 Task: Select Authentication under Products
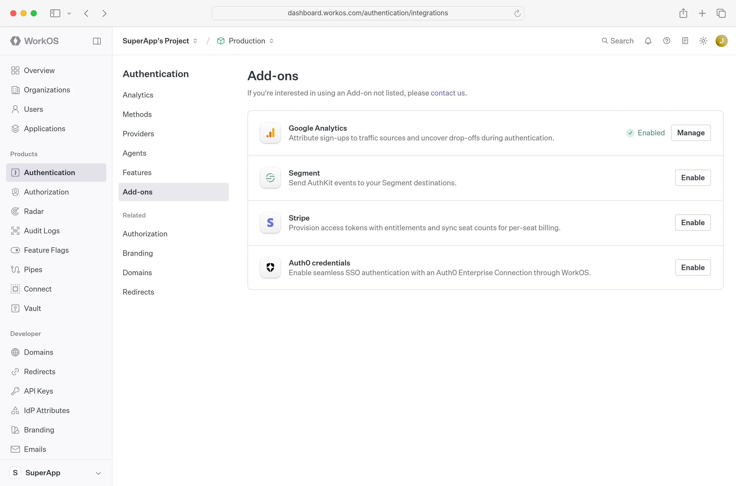pyautogui.click(x=56, y=173)
